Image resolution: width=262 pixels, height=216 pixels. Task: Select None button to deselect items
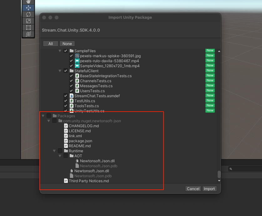[67, 43]
